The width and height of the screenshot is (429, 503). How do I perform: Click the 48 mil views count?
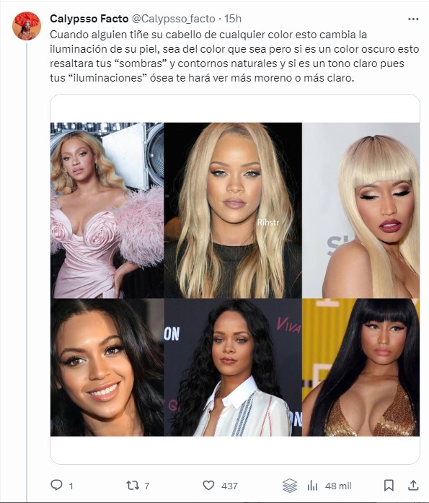click(x=338, y=486)
